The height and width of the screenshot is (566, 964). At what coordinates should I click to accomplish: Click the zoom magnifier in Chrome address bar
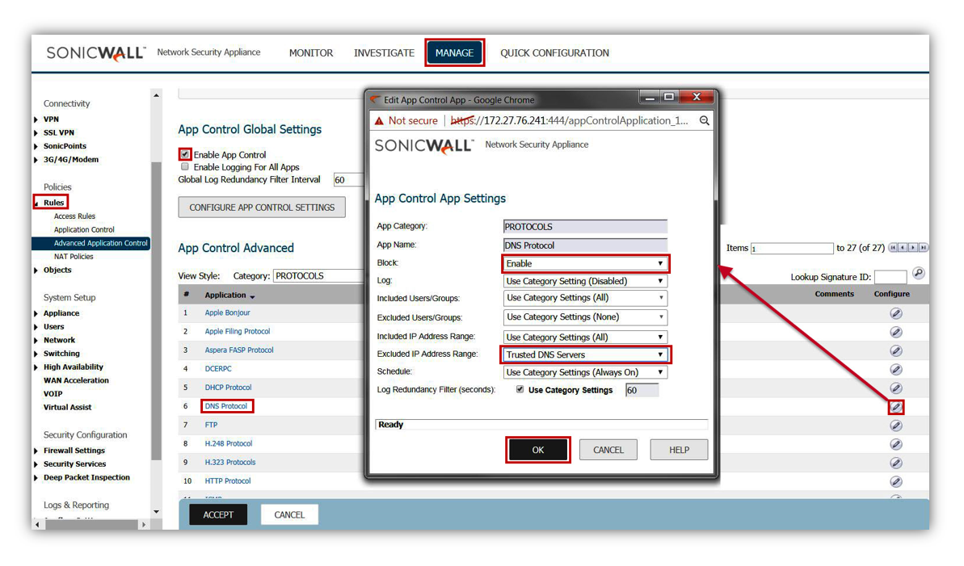point(704,120)
